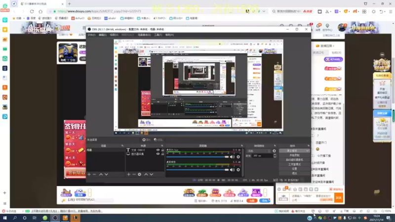Open the scissors screenshot tool in browser toolbar
The width and height of the screenshot is (395, 222).
pyautogui.click(x=327, y=11)
